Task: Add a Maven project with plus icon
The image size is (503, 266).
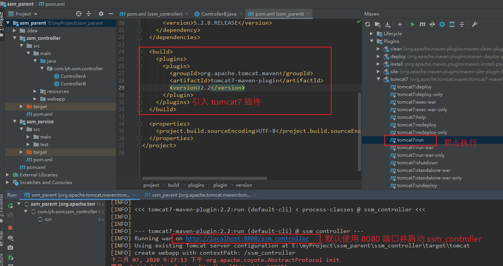Action: tap(400, 24)
